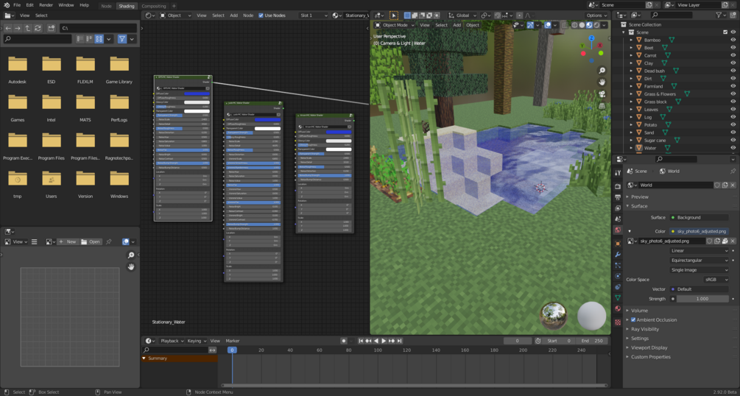This screenshot has height=396, width=740.
Task: Click the X axis on navigation gizmo
Action: 600,46
